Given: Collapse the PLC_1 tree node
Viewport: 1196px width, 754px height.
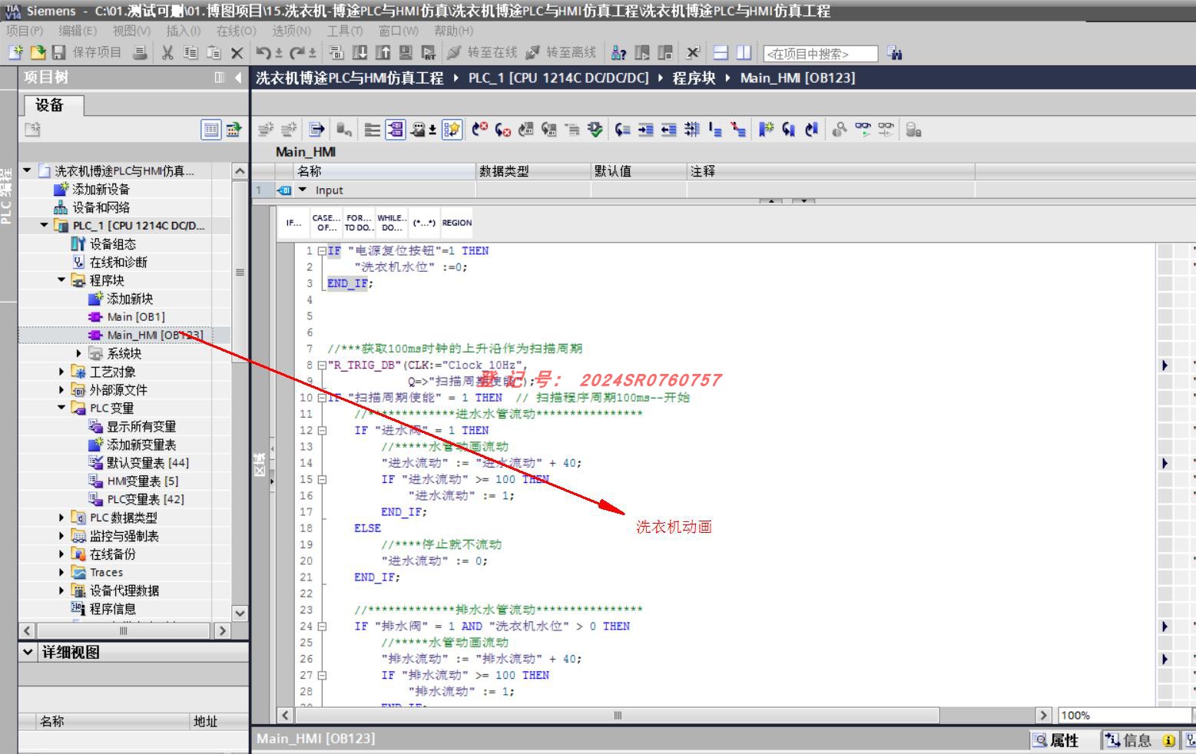Looking at the screenshot, I should coord(44,226).
